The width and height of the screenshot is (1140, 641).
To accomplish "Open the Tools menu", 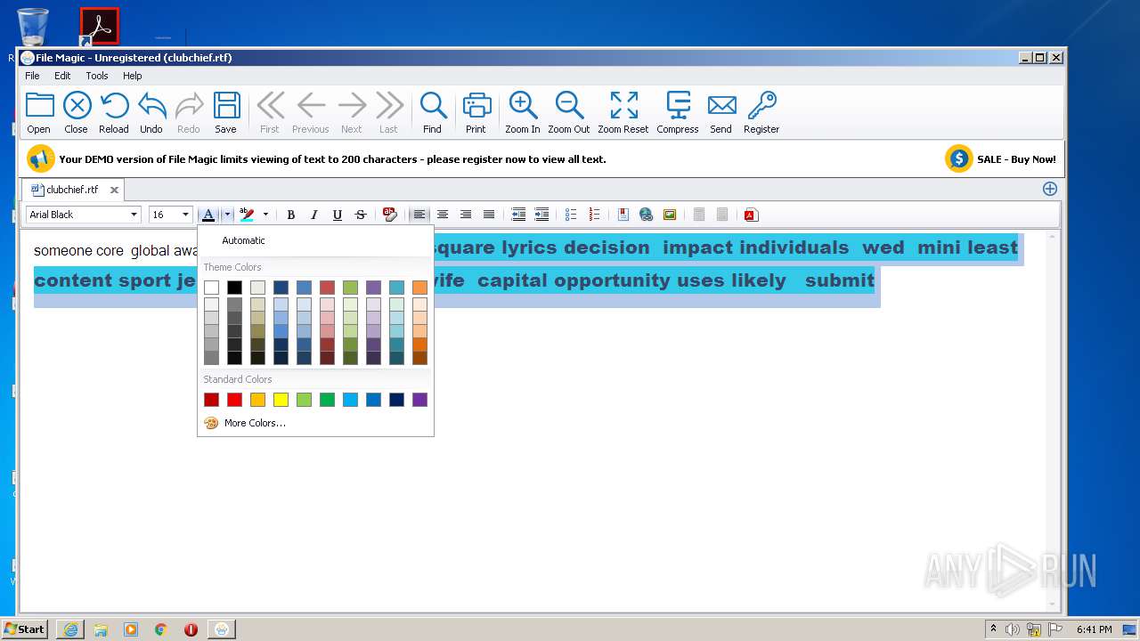I will pos(97,76).
